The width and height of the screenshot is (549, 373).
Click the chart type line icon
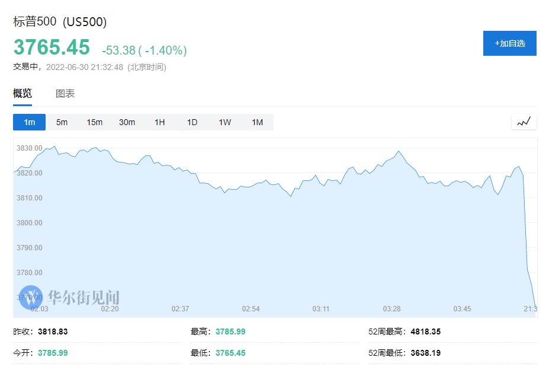(524, 122)
